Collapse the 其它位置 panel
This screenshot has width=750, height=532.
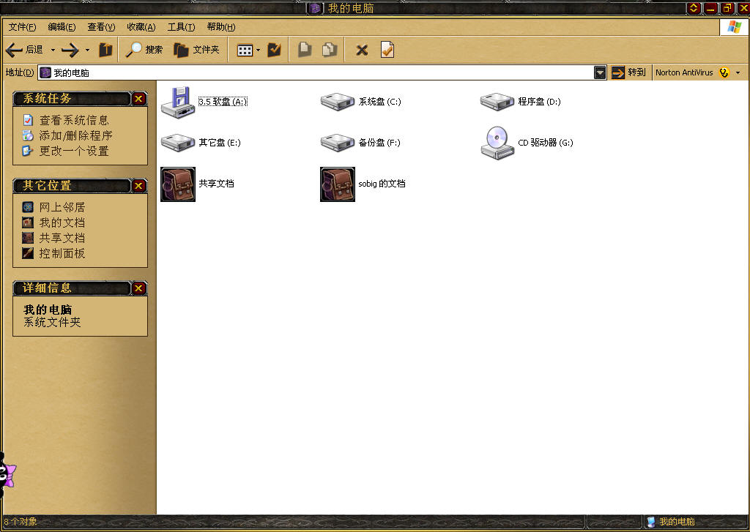tap(138, 186)
